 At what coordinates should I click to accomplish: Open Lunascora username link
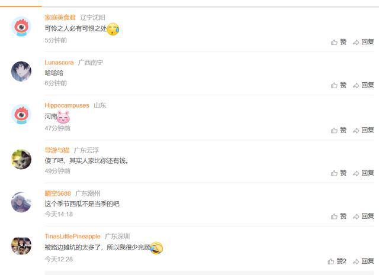click(59, 63)
